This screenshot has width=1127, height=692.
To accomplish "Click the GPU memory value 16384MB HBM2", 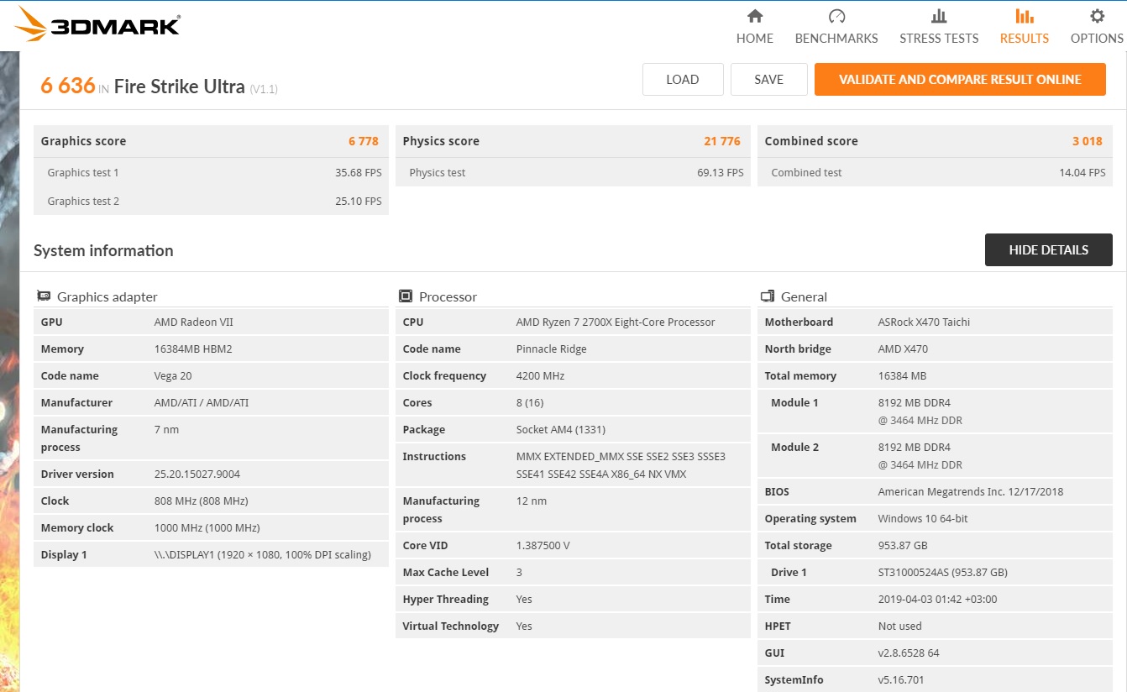I will [193, 349].
